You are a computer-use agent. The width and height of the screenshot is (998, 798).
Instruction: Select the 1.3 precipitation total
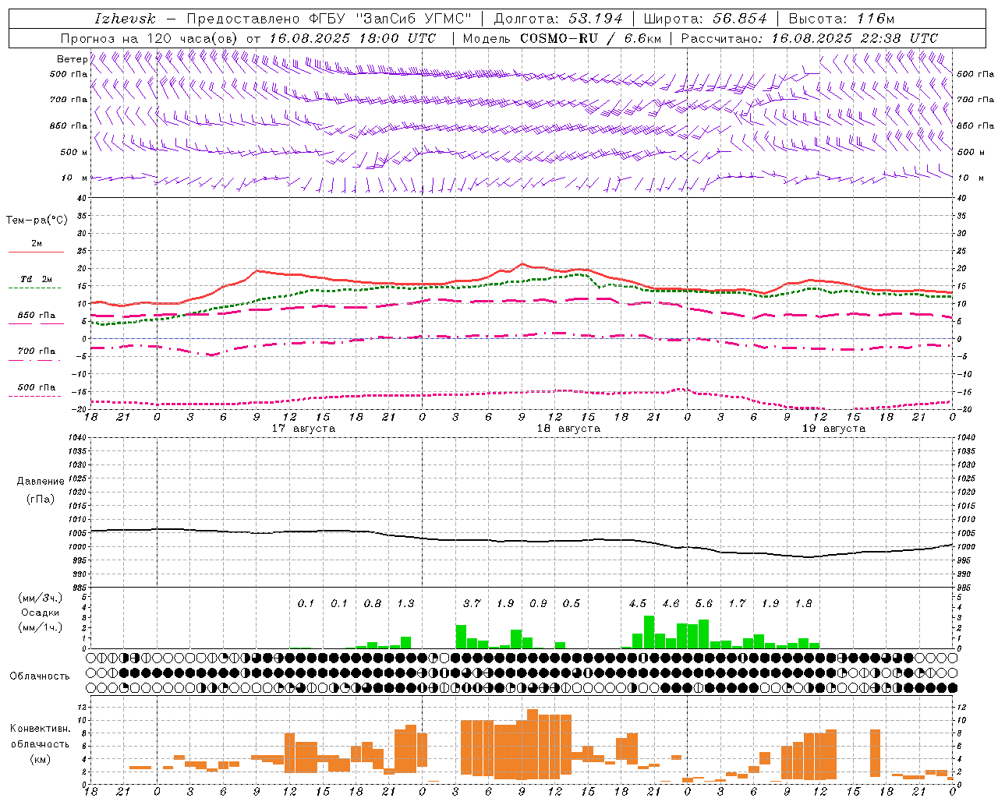pos(405,603)
